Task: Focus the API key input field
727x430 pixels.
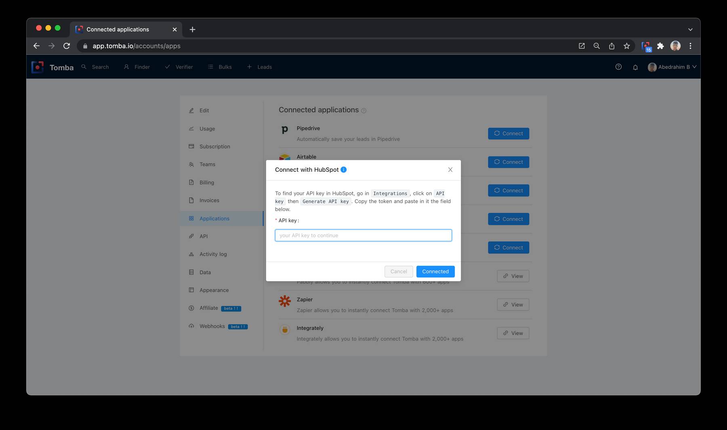Action: (363, 236)
